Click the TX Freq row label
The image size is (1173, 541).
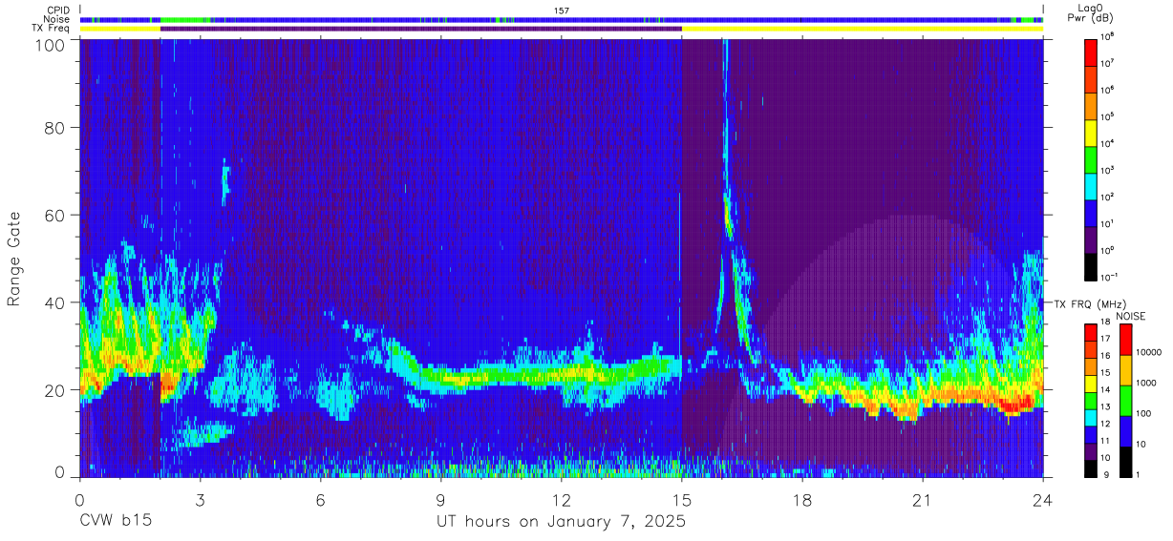click(x=51, y=28)
